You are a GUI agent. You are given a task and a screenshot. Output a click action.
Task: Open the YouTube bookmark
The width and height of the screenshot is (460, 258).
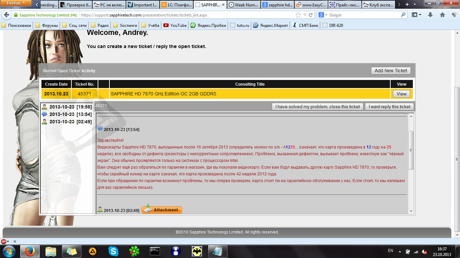(x=175, y=25)
